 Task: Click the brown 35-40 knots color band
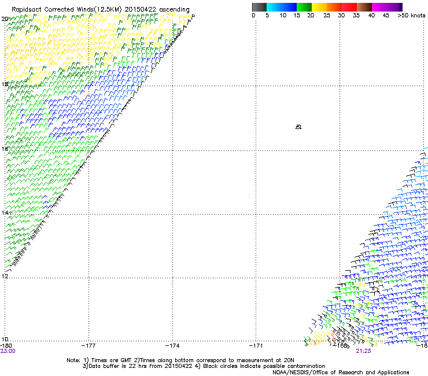(364, 7)
